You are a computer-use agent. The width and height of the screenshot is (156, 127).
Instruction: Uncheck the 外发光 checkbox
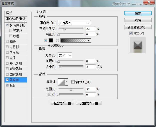tap(7, 80)
